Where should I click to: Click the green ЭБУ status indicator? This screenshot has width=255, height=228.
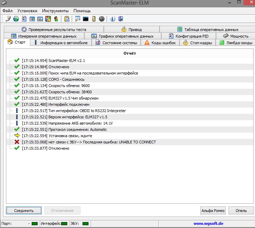[85, 223]
